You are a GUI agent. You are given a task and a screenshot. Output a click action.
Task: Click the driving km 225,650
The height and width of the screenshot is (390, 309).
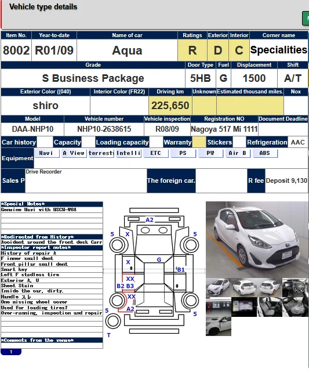(170, 106)
